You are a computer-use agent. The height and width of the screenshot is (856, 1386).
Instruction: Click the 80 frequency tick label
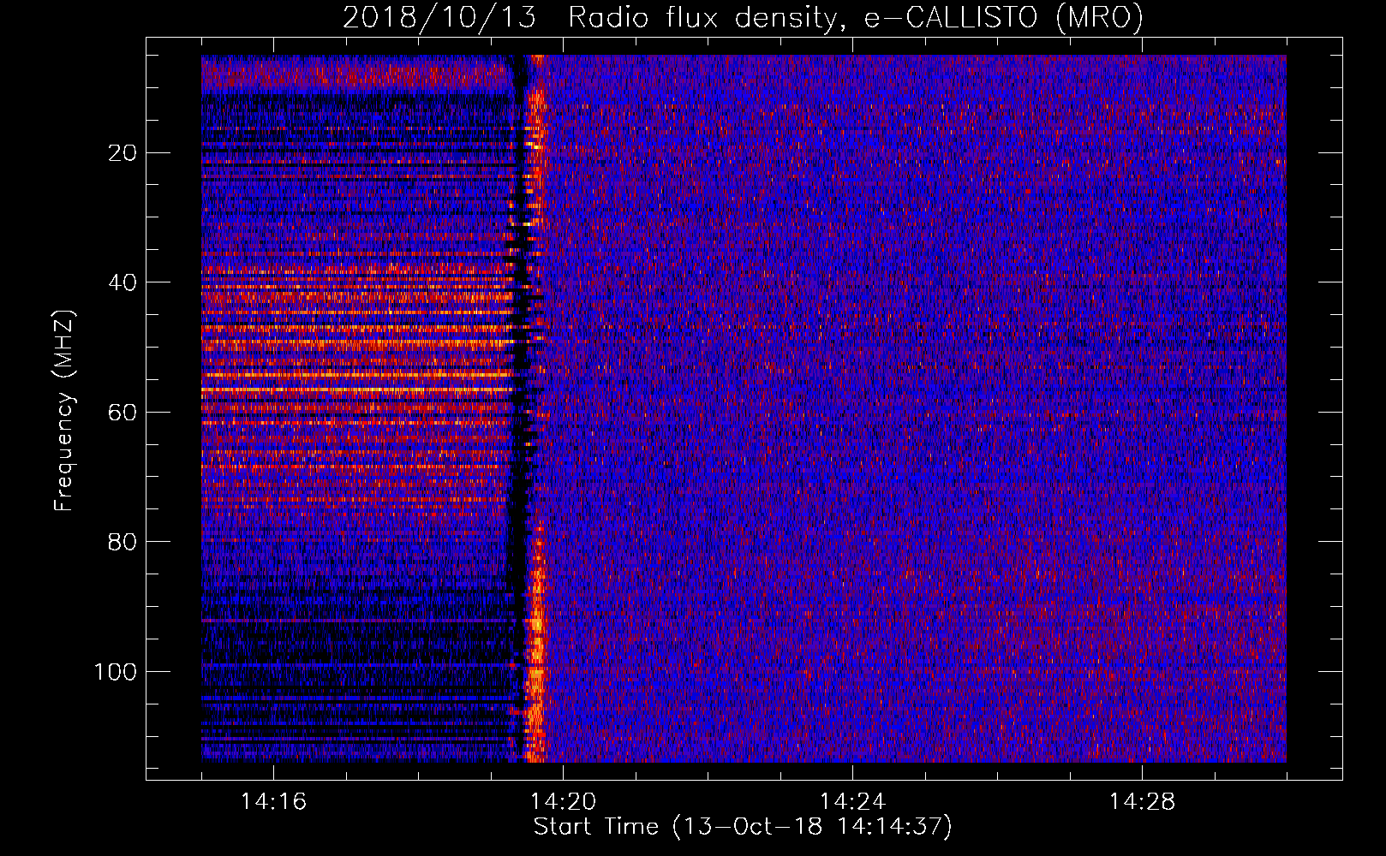coord(122,542)
